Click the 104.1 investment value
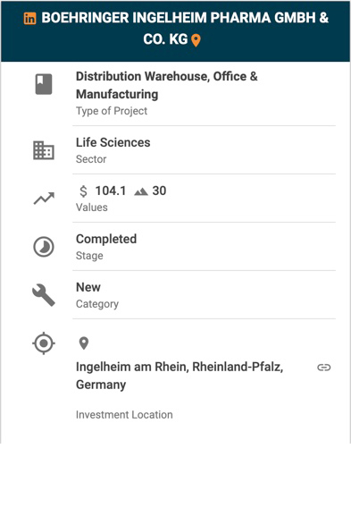Screen dimensions: 351x508 click(111, 190)
